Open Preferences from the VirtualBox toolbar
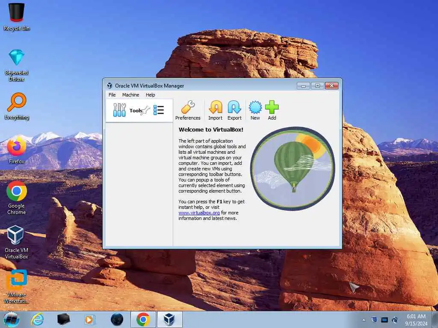438x328 pixels. pyautogui.click(x=188, y=111)
